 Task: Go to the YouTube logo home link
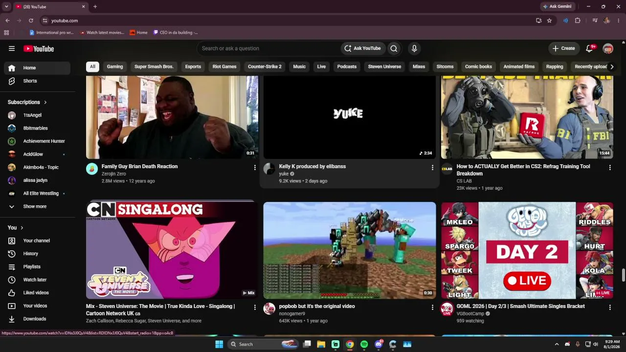39,48
